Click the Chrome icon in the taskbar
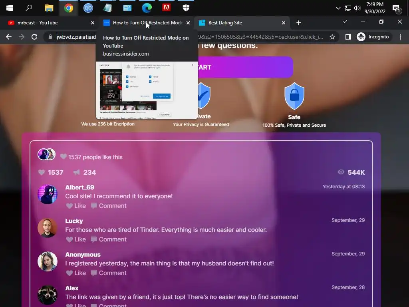This screenshot has height=307, width=409. (69, 8)
